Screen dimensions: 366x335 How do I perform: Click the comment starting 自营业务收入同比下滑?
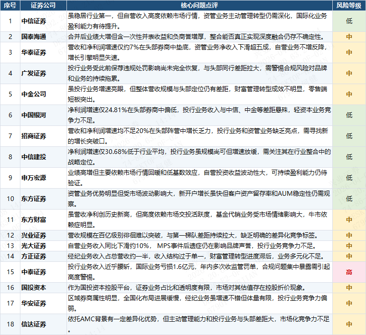199,246
